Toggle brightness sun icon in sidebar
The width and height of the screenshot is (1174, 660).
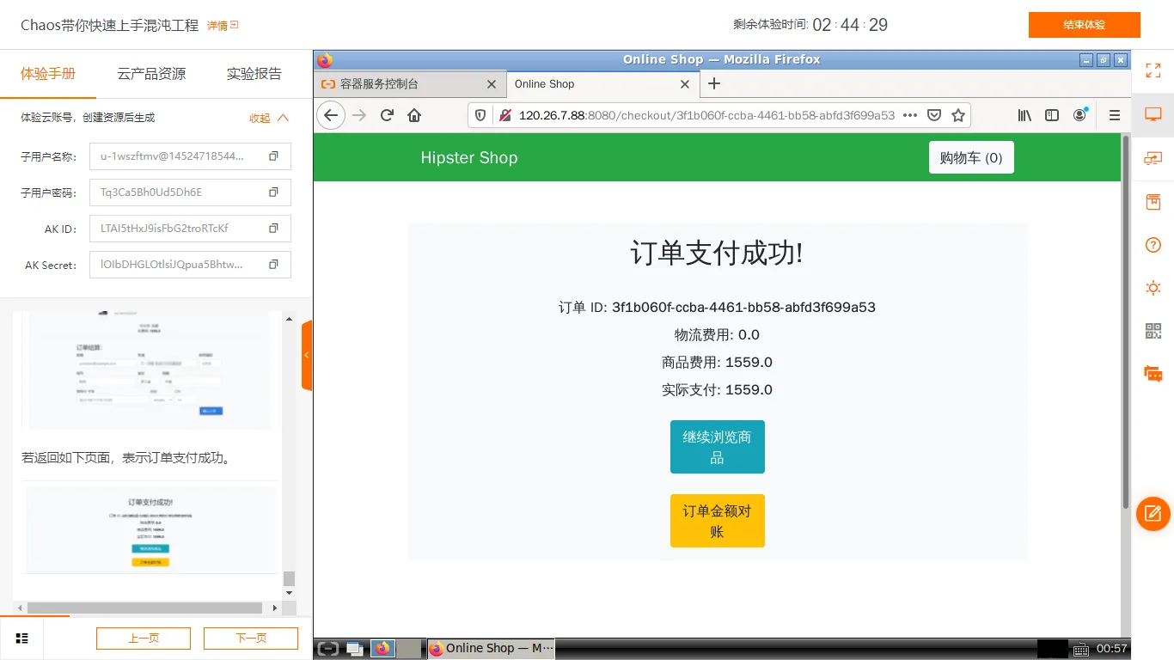[1153, 289]
